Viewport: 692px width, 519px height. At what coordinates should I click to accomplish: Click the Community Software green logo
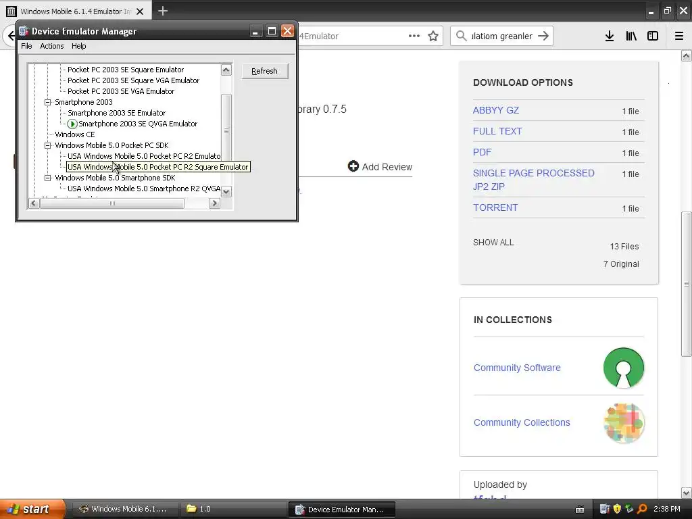pos(623,368)
